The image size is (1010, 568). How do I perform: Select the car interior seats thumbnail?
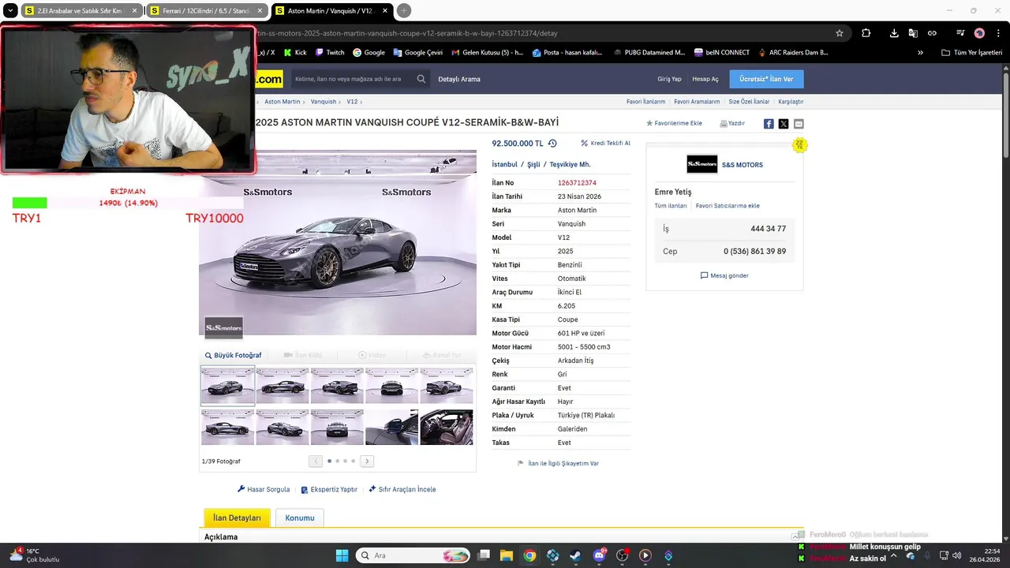coord(447,427)
